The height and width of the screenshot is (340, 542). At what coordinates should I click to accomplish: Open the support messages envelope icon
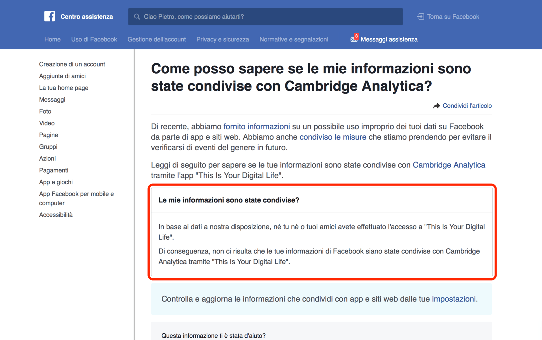click(354, 39)
